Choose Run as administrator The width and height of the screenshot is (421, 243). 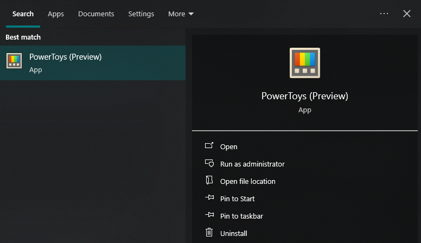pyautogui.click(x=252, y=164)
